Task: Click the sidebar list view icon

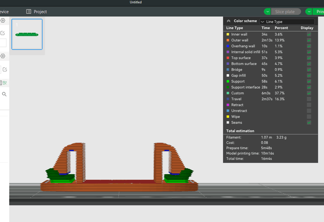Action: tap(1, 83)
